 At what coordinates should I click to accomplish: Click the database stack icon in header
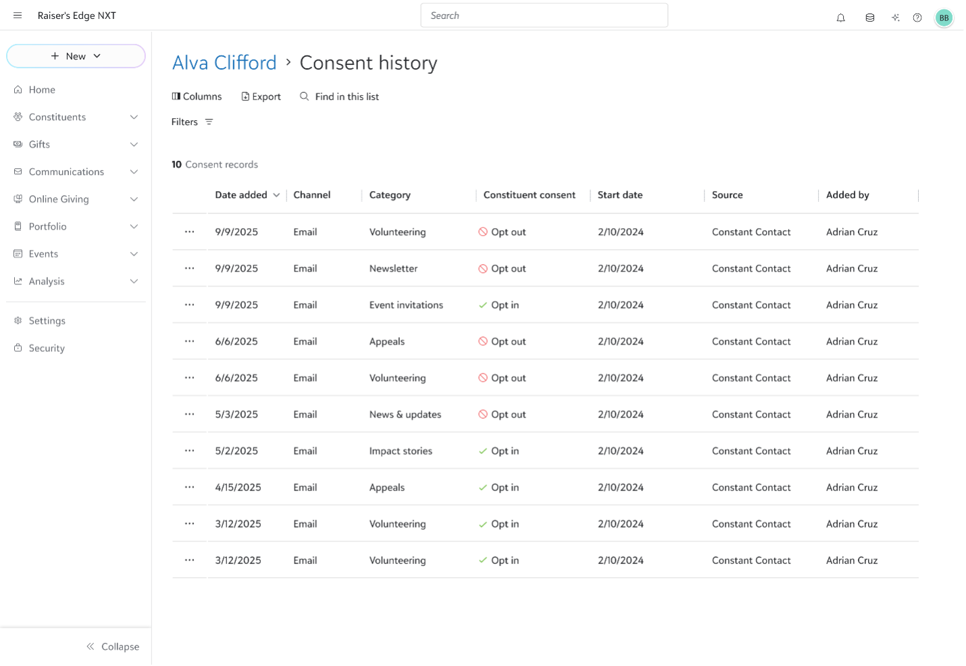coord(870,18)
